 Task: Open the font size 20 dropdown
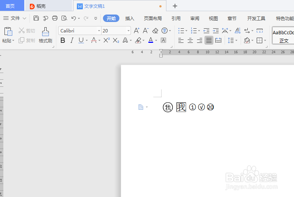128,31
